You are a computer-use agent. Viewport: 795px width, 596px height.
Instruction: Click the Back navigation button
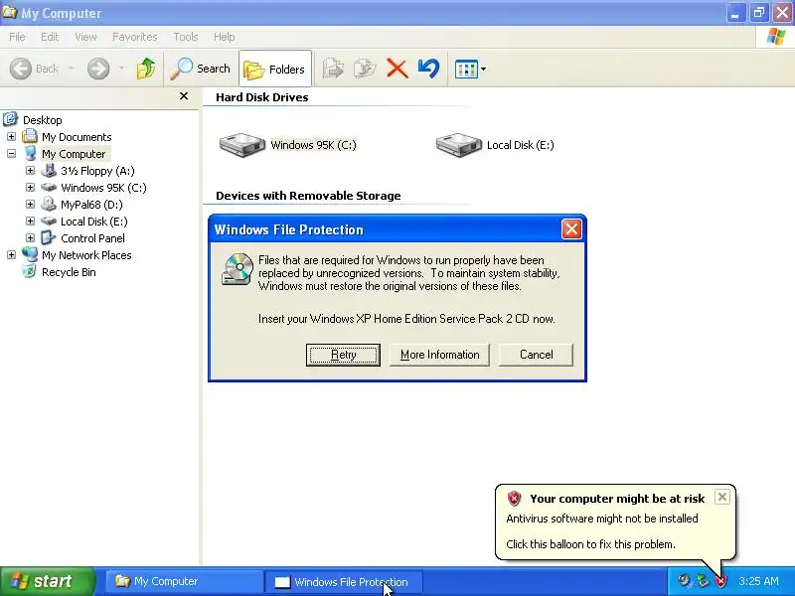click(x=35, y=69)
